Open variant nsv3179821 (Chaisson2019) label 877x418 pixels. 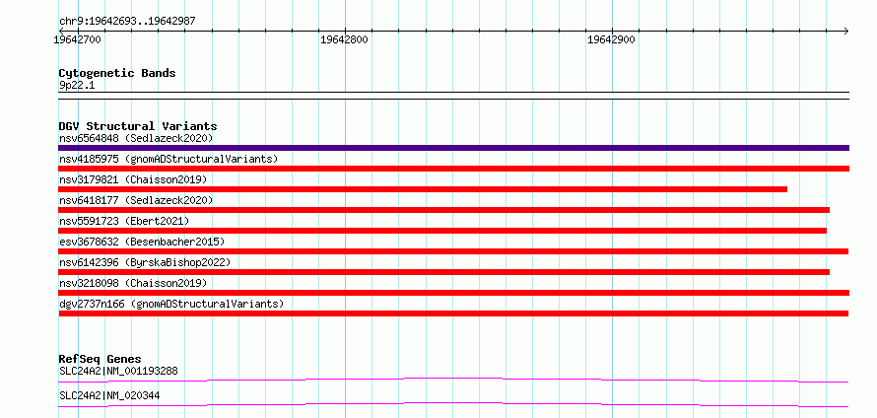(133, 179)
